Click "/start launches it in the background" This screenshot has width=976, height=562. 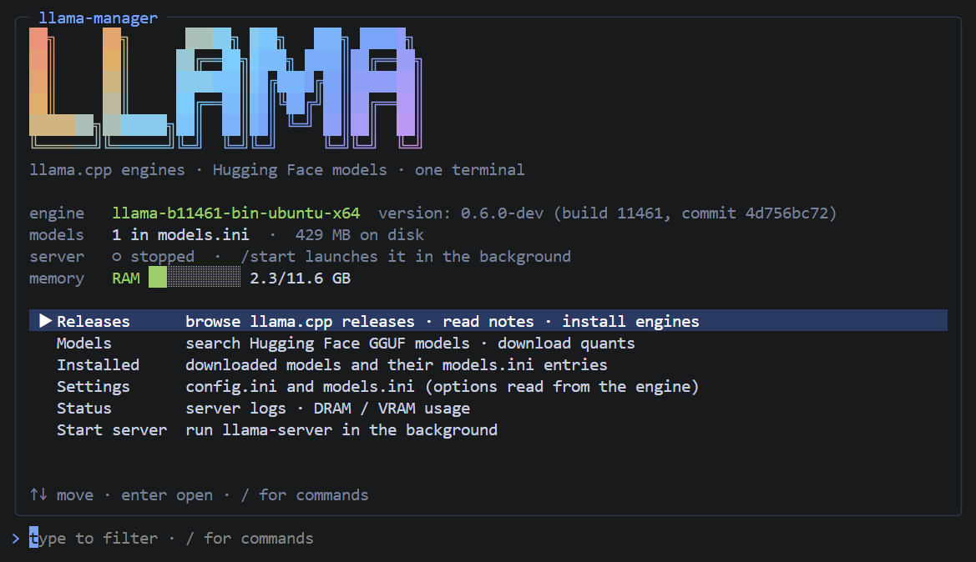coord(406,257)
